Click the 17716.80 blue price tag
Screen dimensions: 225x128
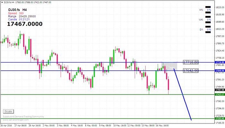[220, 62]
